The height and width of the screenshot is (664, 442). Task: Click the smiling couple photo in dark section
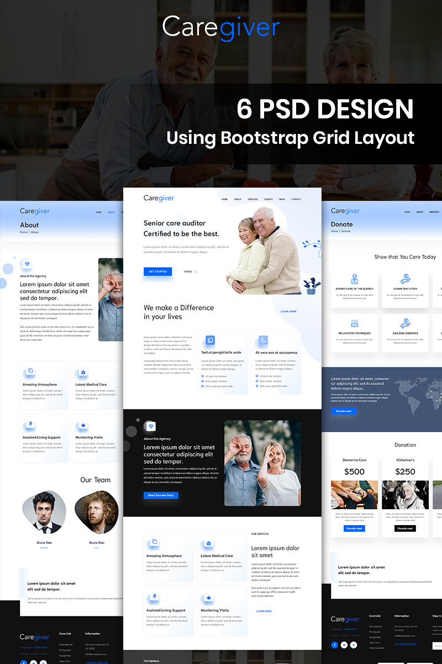pos(262,463)
